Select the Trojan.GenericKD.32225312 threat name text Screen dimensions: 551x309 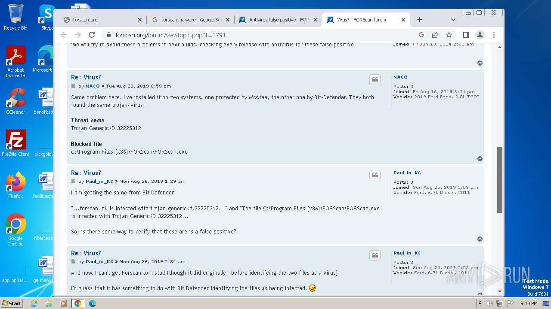(106, 128)
